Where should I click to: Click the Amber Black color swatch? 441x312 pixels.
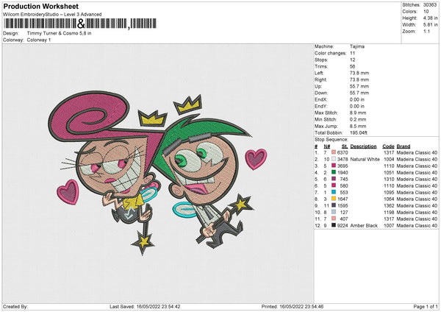tap(334, 225)
